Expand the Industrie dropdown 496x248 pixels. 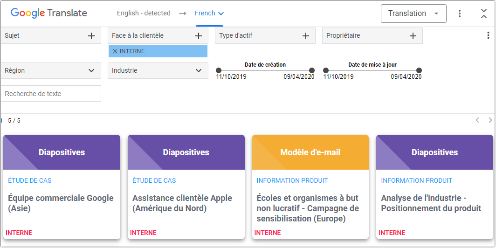click(199, 71)
